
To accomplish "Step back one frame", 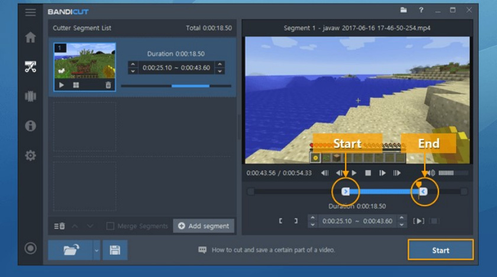I will click(339, 173).
